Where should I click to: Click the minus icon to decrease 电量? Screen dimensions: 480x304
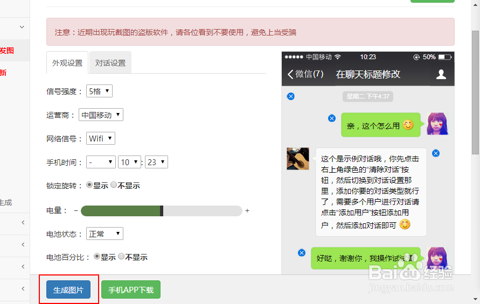pyautogui.click(x=76, y=211)
